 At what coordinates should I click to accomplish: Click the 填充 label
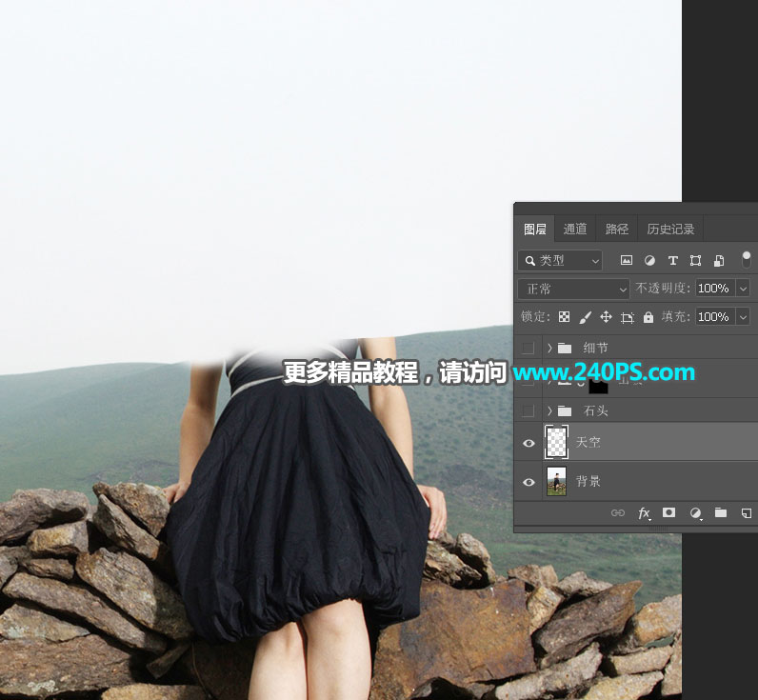[676, 317]
